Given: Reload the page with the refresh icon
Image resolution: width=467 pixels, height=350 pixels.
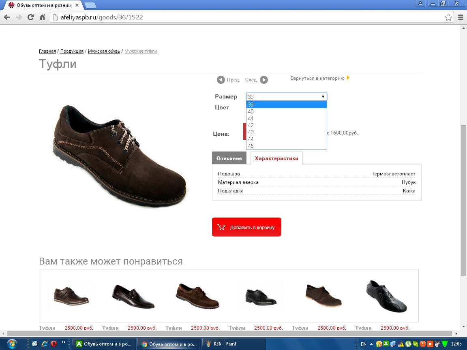Looking at the screenshot, I should tap(30, 17).
